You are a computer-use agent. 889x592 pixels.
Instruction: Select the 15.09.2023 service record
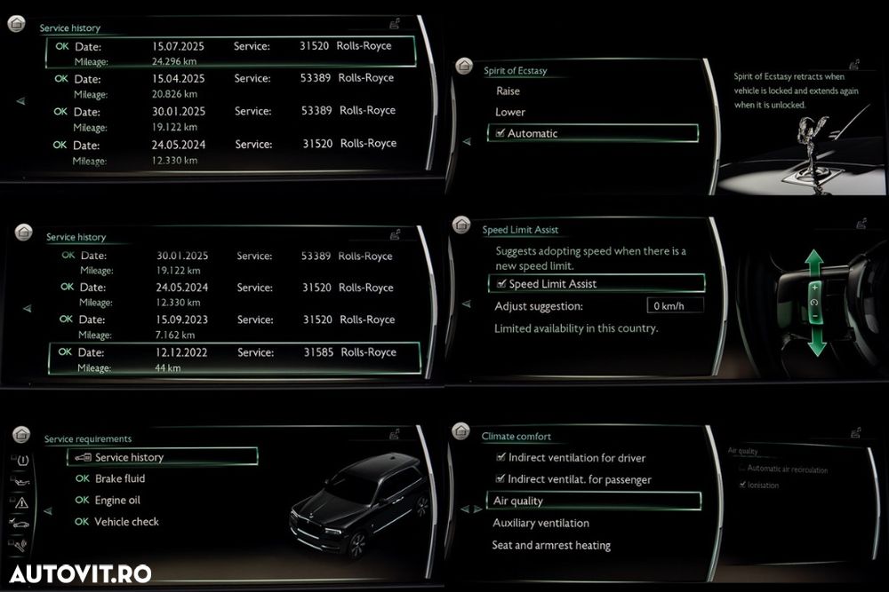coord(227,327)
